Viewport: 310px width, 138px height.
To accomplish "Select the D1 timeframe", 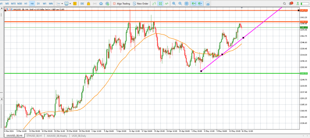I will coord(38,4).
